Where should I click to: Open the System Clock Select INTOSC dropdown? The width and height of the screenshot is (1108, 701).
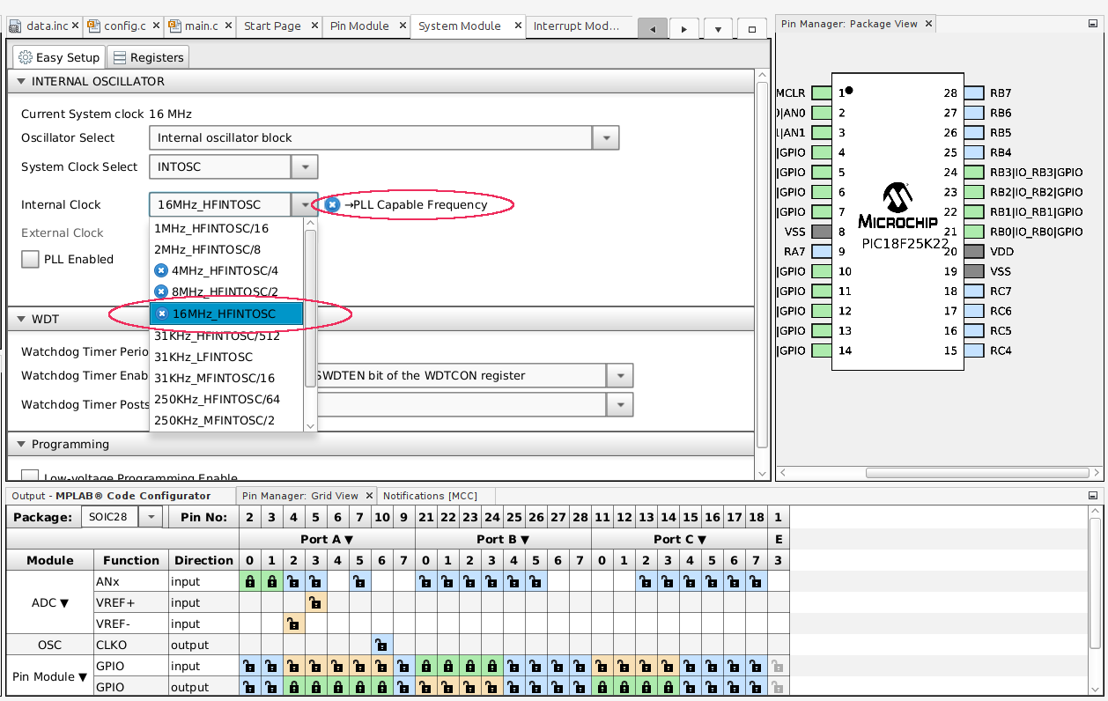305,166
